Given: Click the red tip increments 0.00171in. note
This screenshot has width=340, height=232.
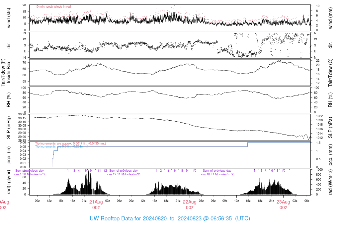Looking at the screenshot, I should 70,144.
